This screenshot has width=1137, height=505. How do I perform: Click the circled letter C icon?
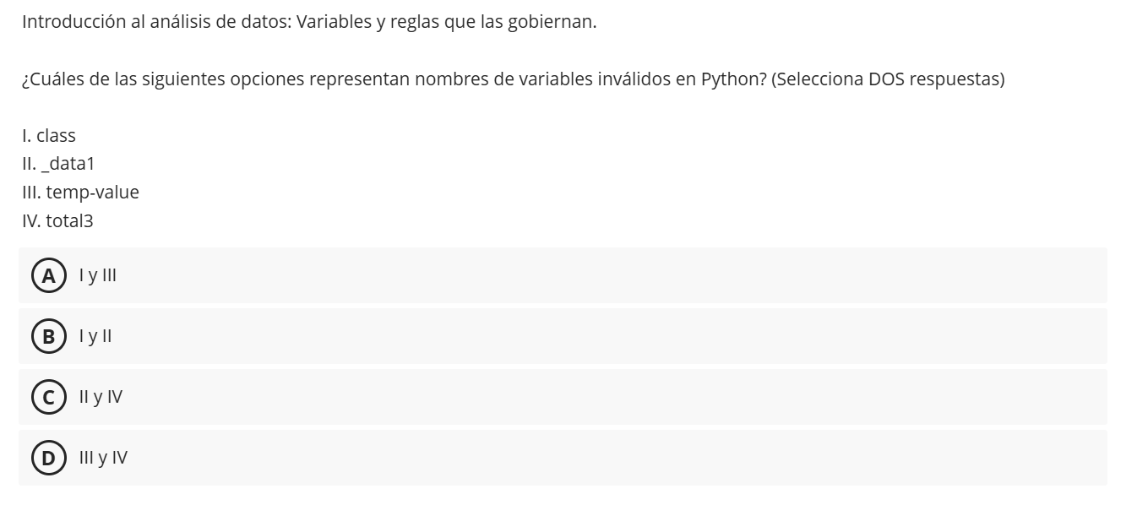[x=49, y=396]
